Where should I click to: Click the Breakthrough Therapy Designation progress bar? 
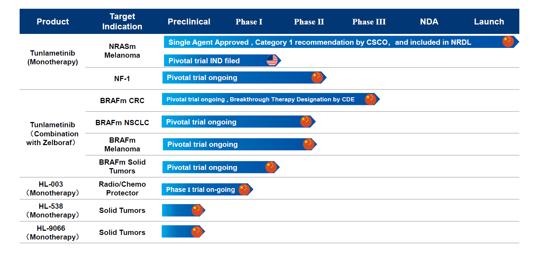[x=260, y=99]
